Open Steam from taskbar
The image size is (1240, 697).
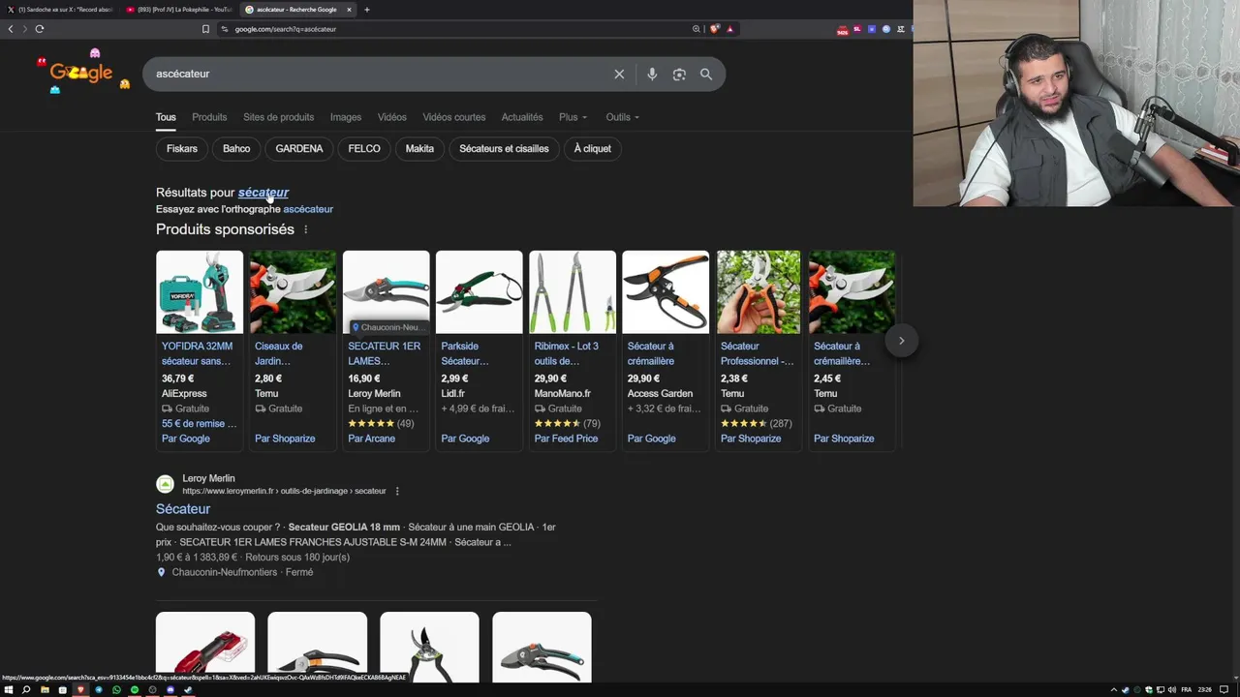click(x=188, y=690)
